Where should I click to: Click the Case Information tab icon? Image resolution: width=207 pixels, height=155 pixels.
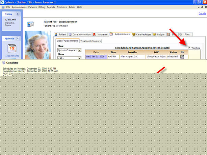[x=70, y=34]
